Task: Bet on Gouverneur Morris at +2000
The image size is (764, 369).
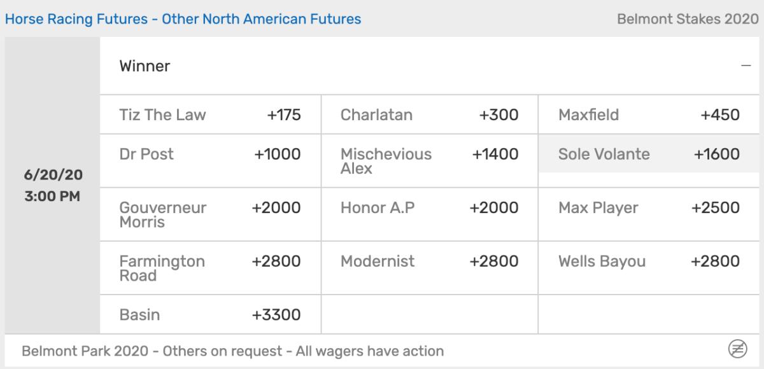Action: tap(210, 214)
